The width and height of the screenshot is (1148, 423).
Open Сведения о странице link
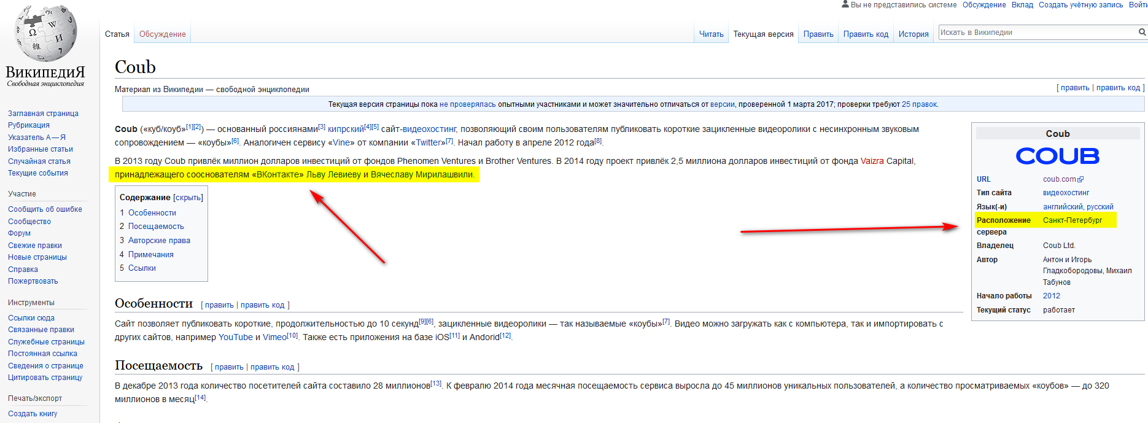45,366
